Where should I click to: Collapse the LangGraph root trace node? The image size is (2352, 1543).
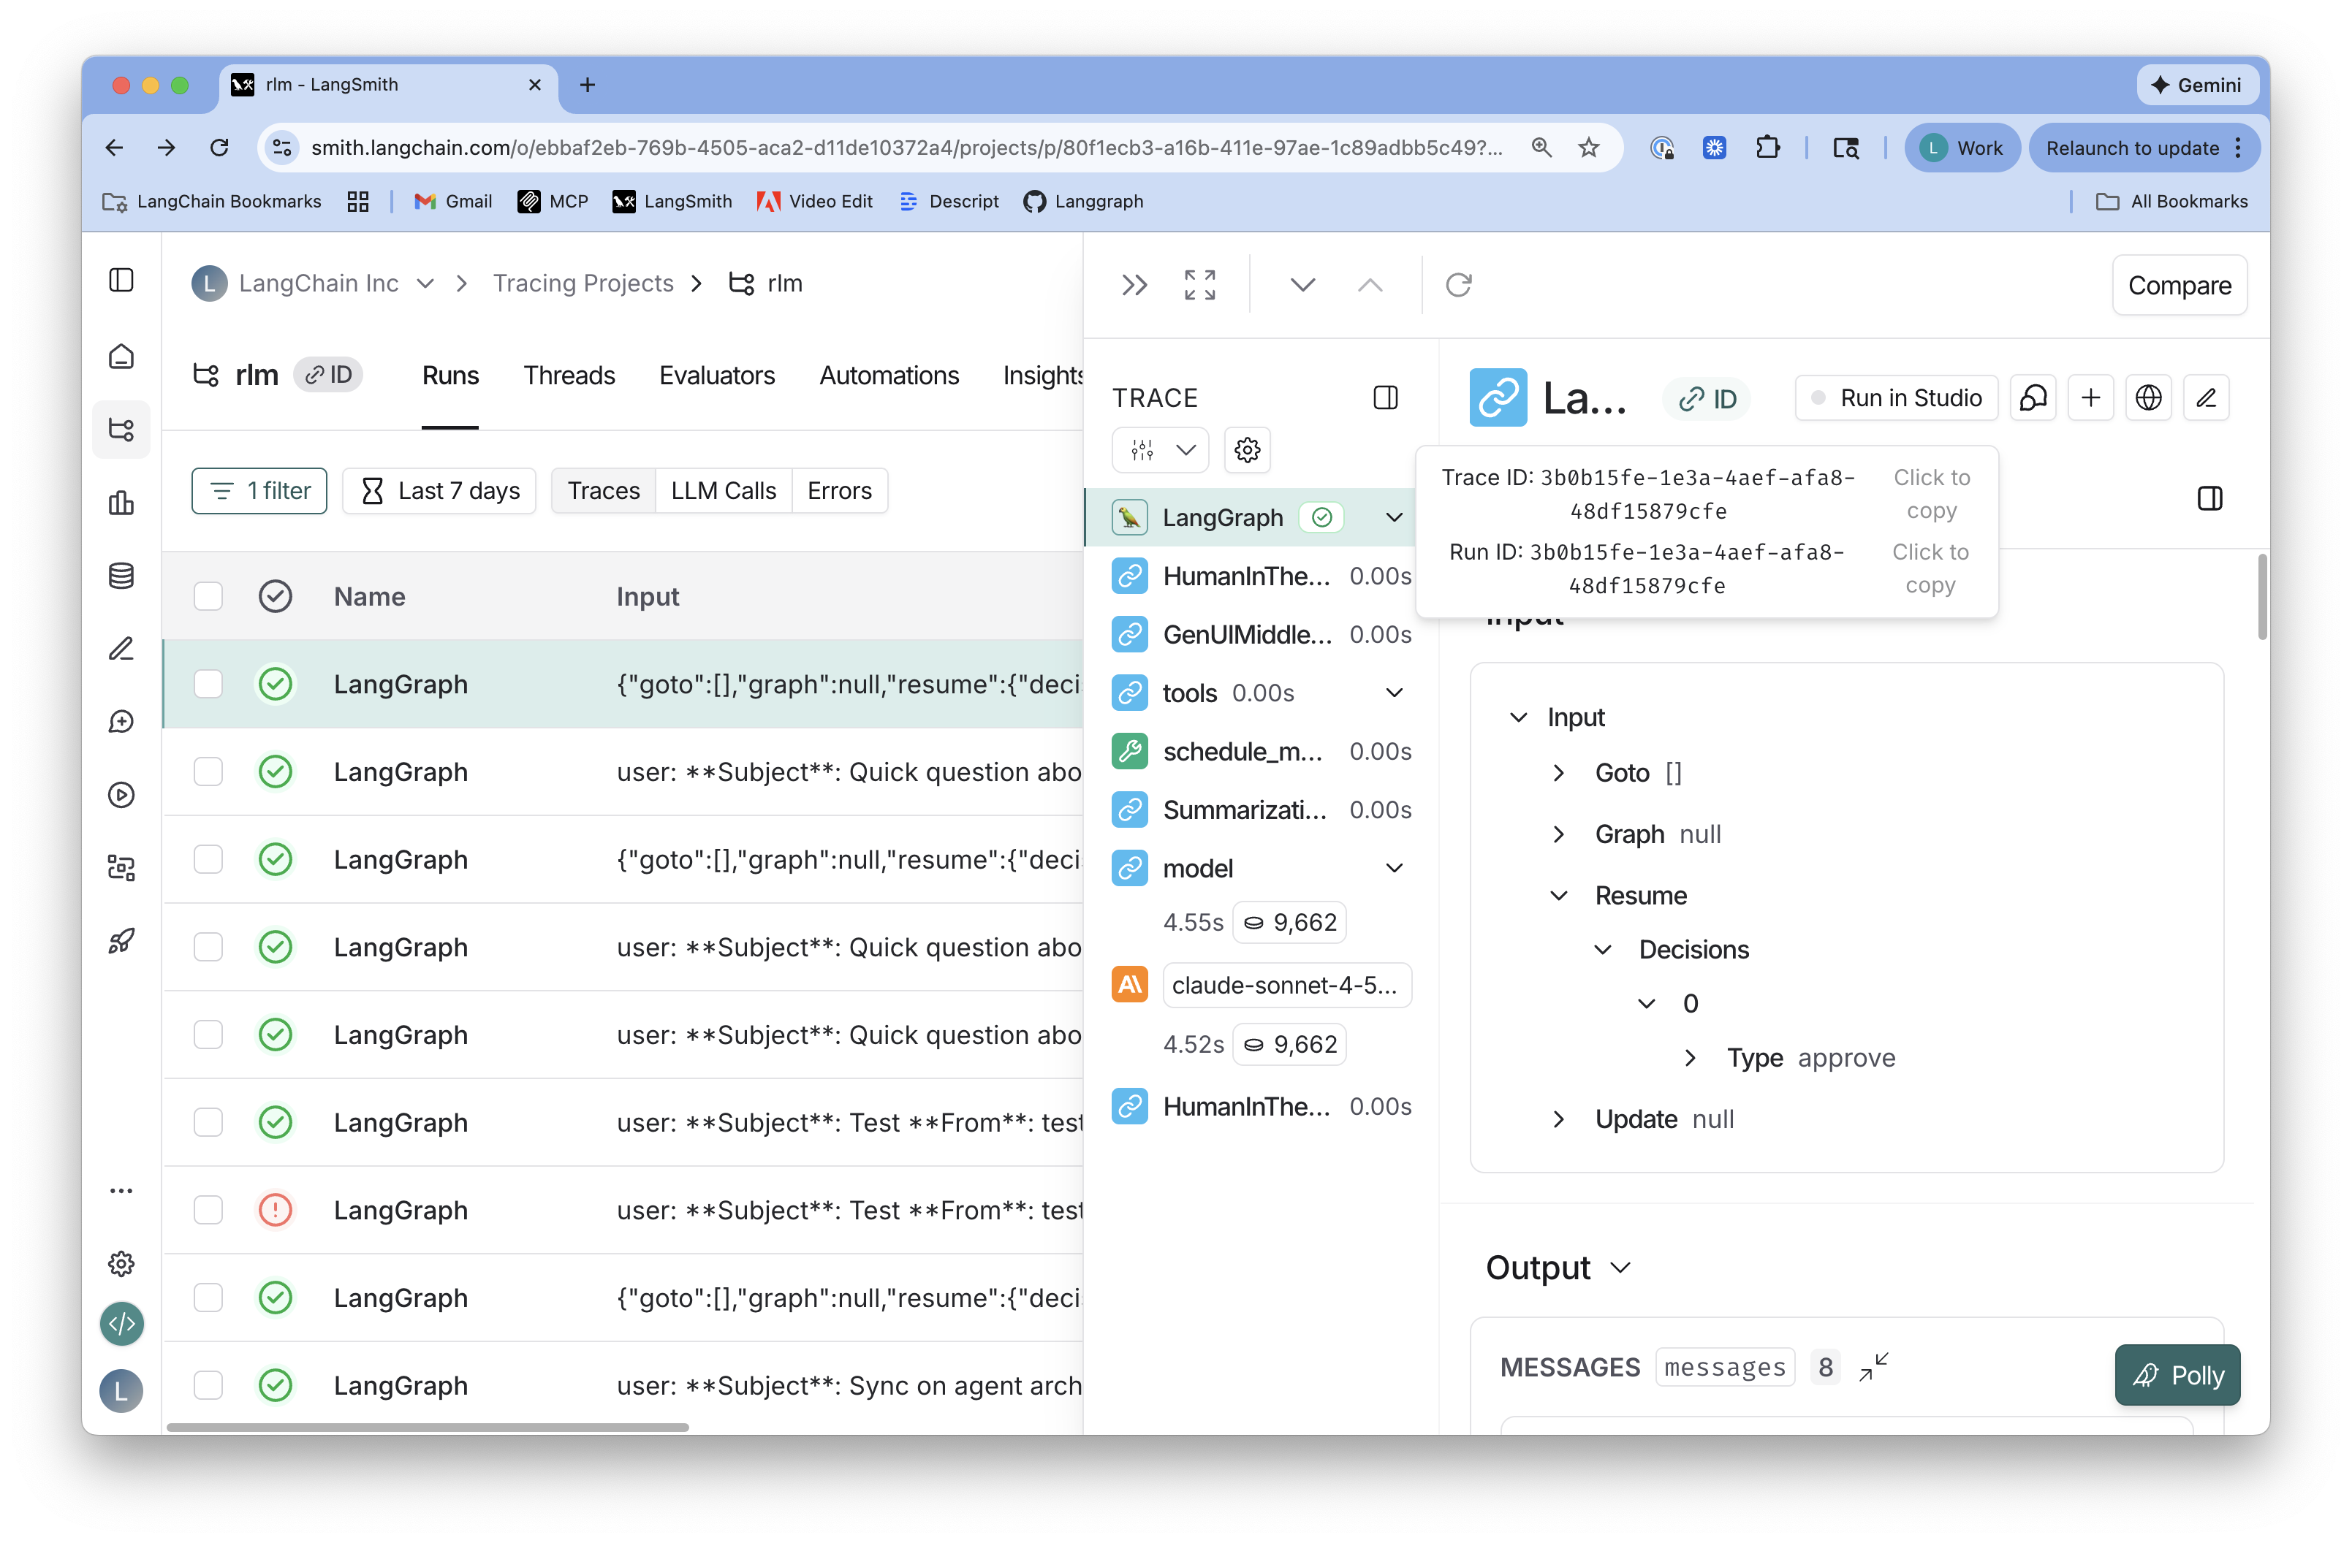pyautogui.click(x=1395, y=517)
